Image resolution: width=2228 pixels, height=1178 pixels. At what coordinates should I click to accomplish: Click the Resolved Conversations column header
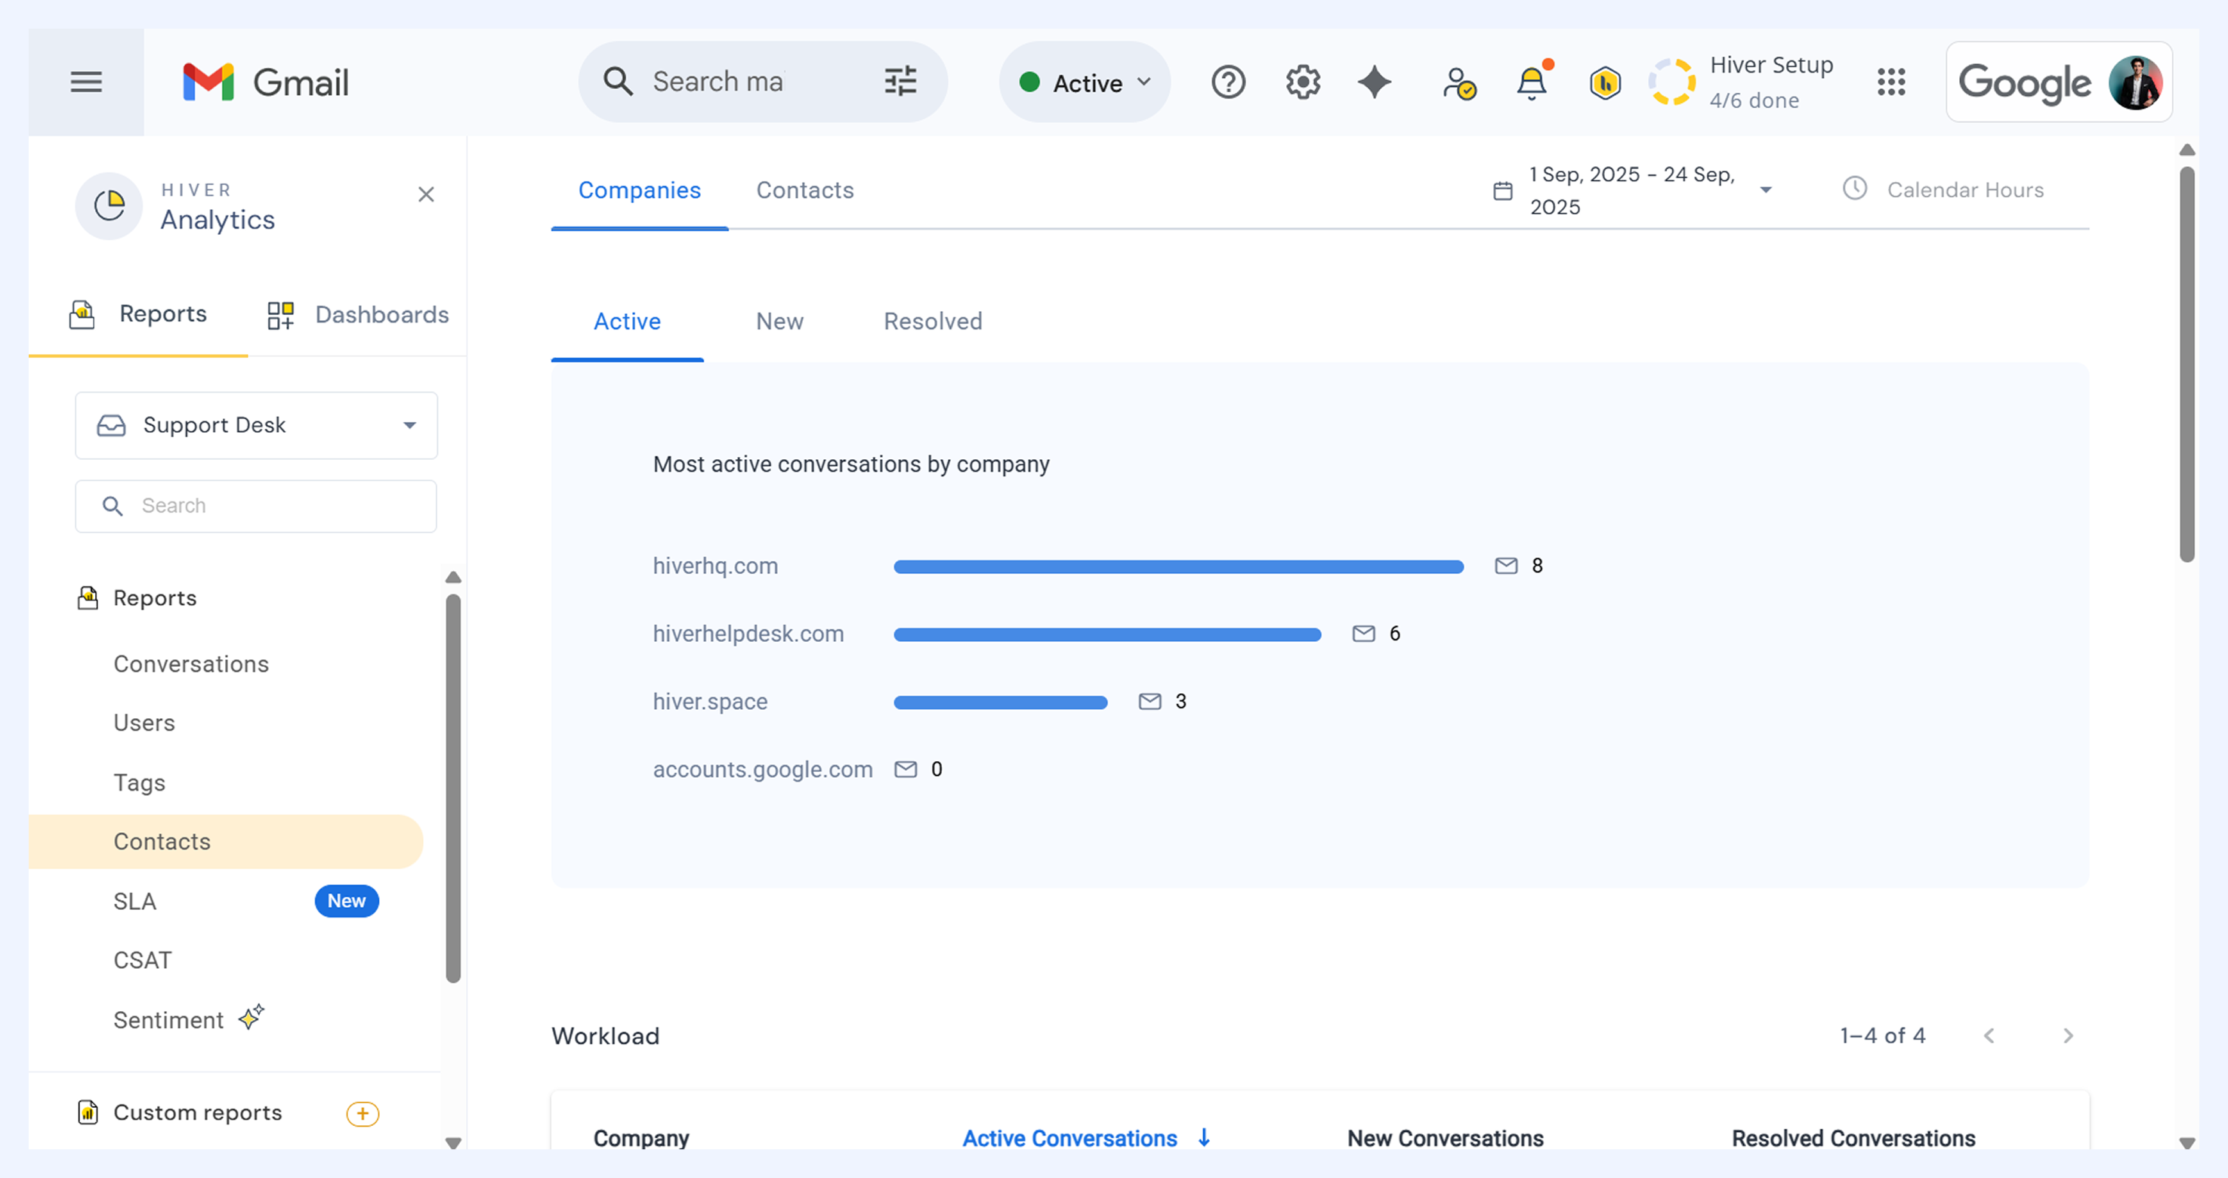tap(1853, 1138)
